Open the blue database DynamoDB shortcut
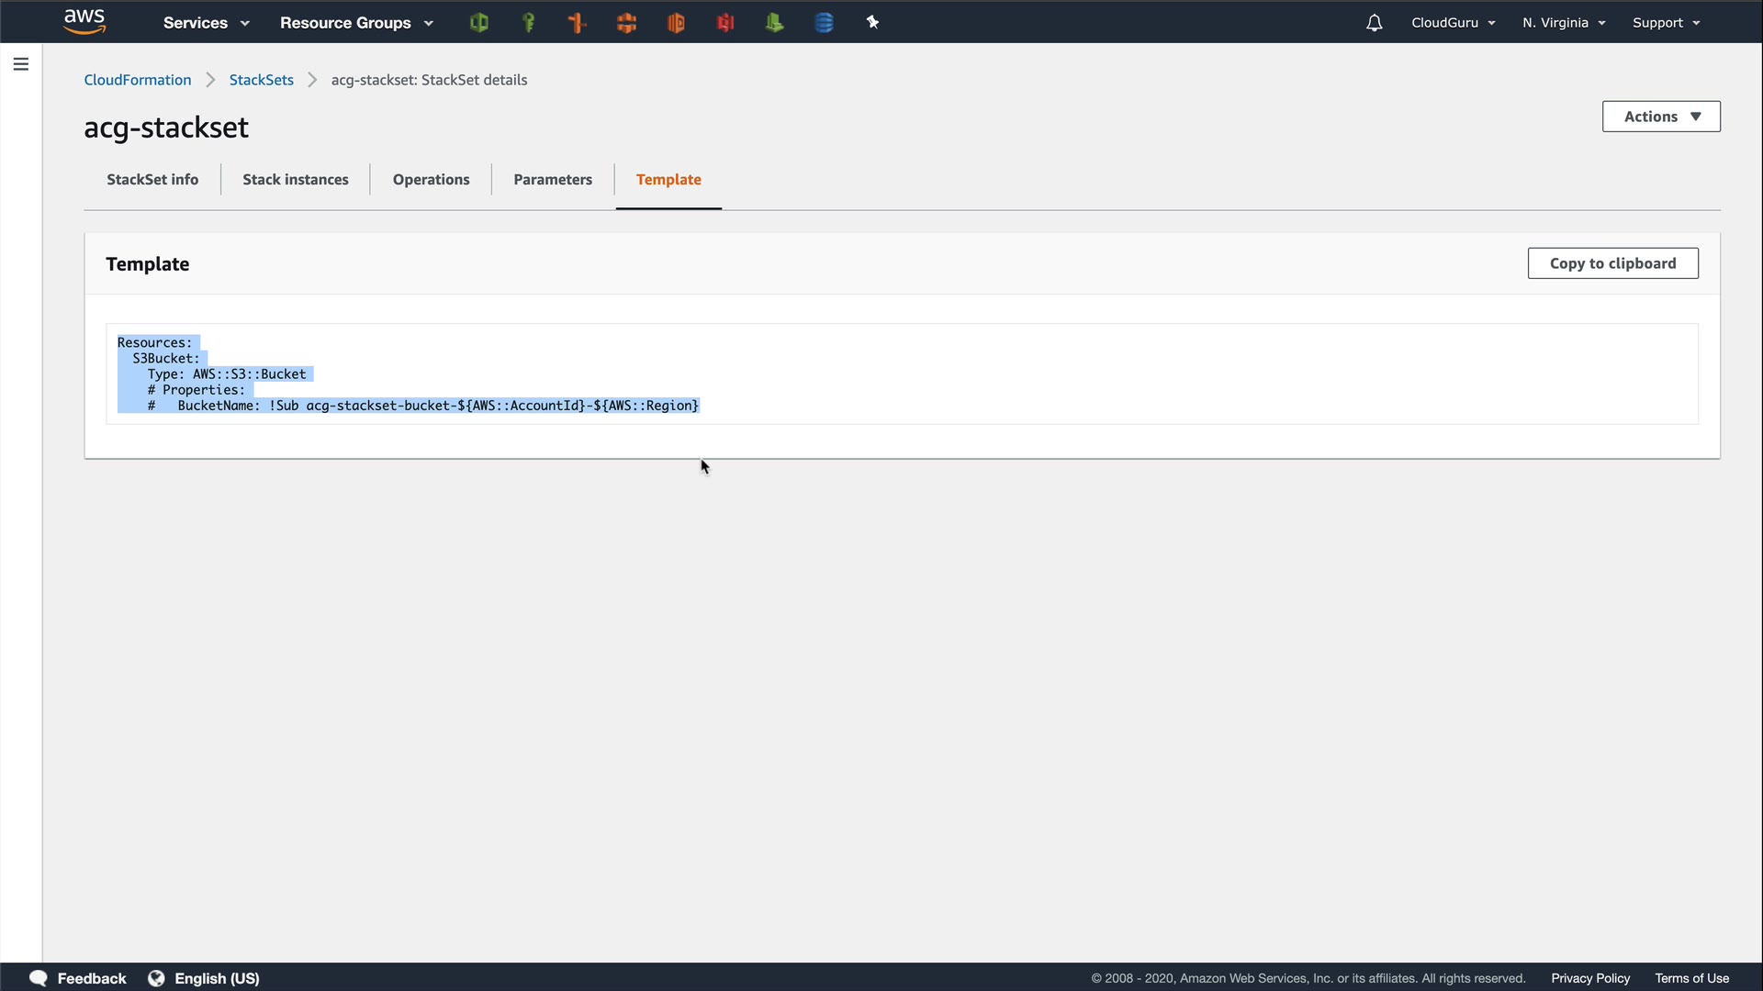 pos(824,23)
